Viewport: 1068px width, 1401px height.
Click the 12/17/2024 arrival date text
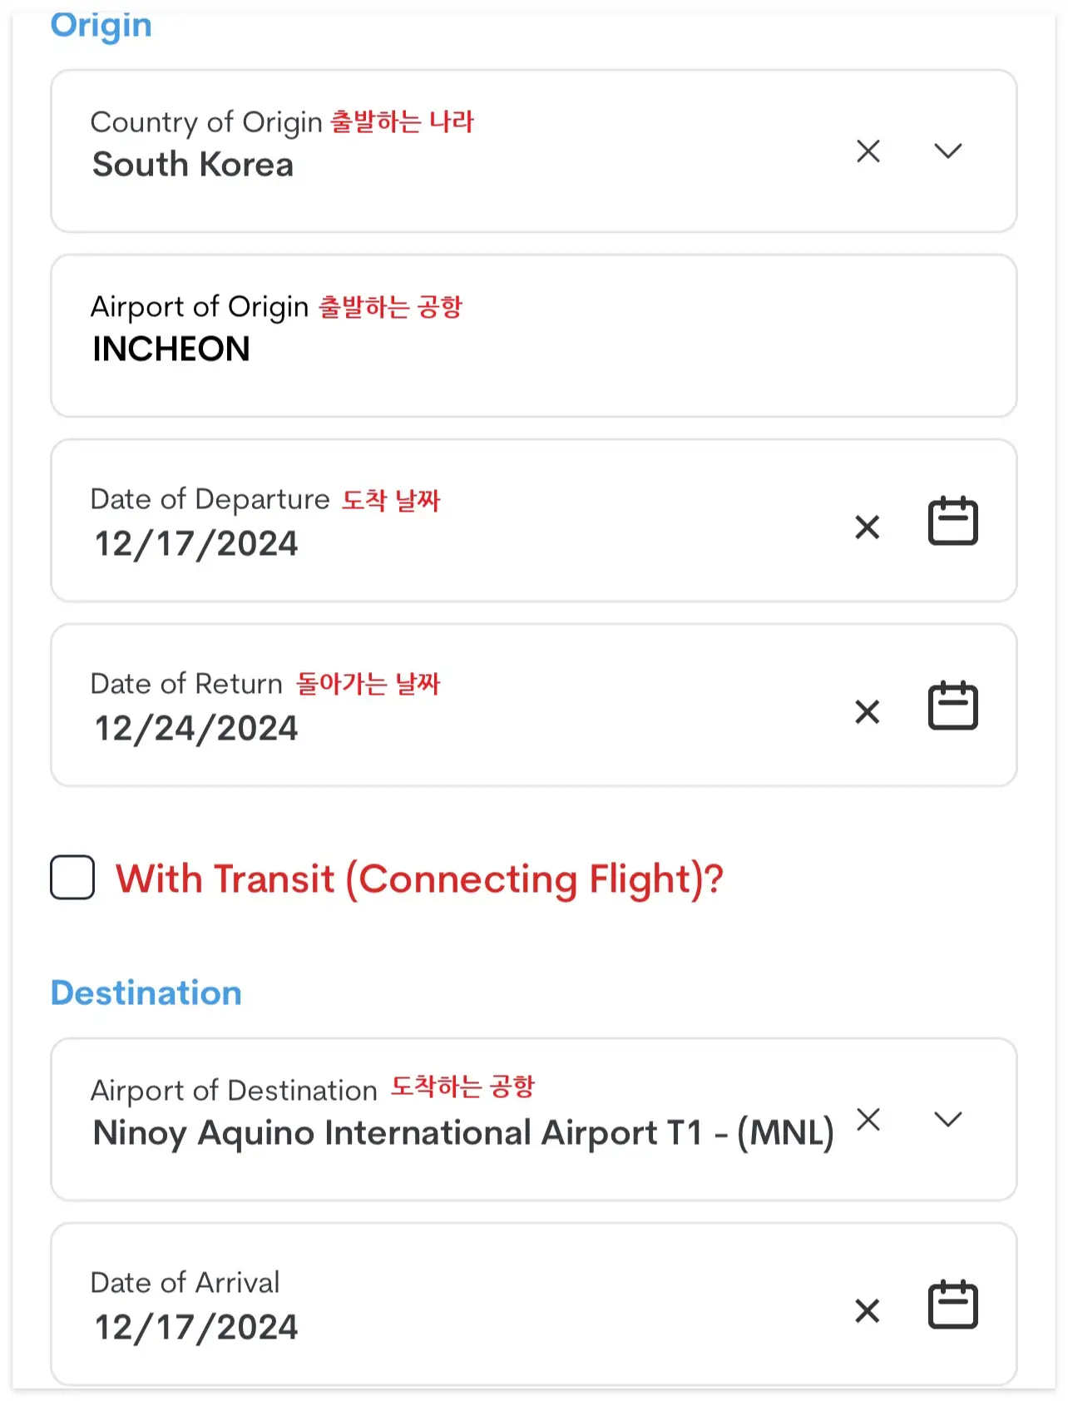point(196,1327)
